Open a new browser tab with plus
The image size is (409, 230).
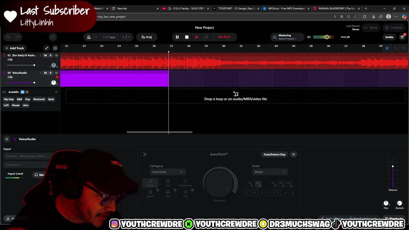tap(366, 9)
